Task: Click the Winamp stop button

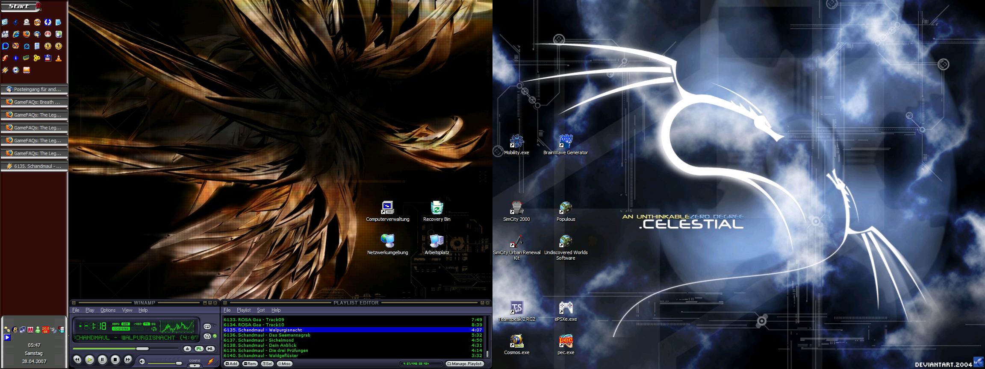Action: tap(115, 360)
